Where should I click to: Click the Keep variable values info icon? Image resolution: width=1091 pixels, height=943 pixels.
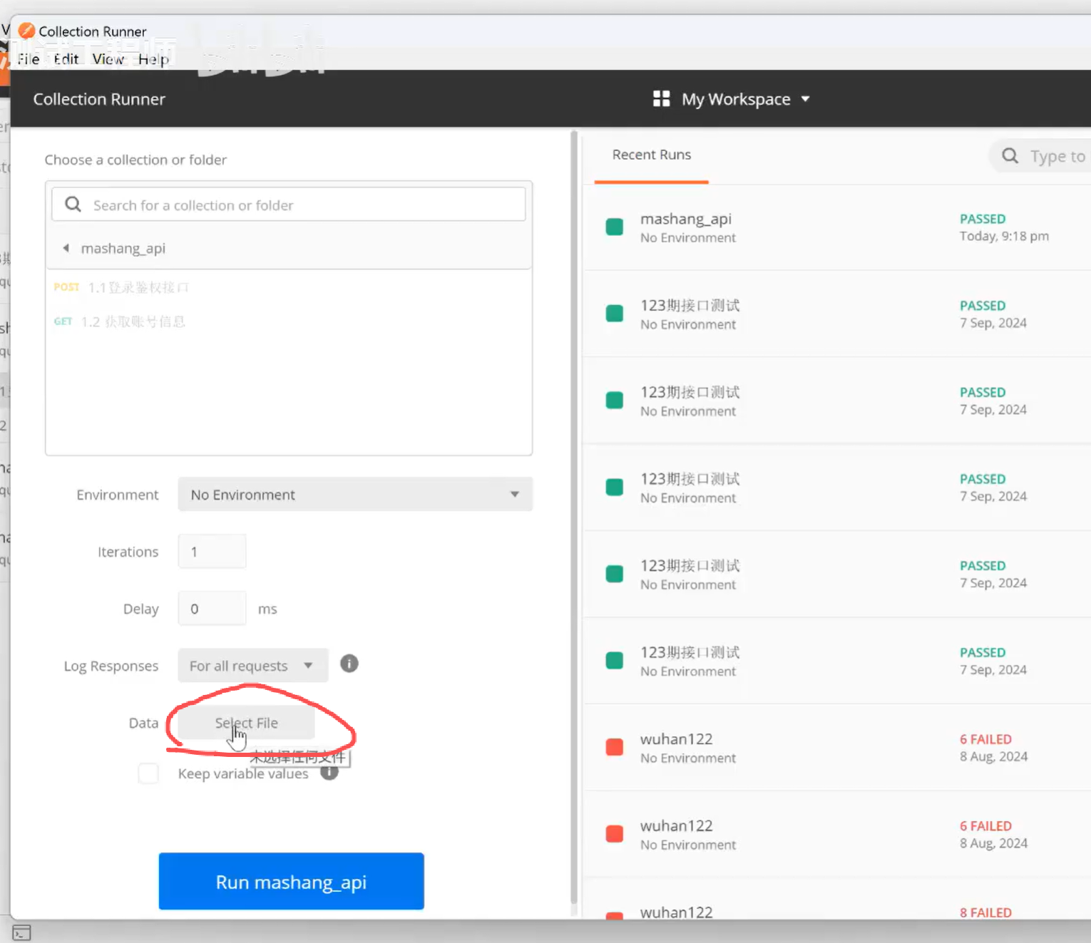(329, 772)
